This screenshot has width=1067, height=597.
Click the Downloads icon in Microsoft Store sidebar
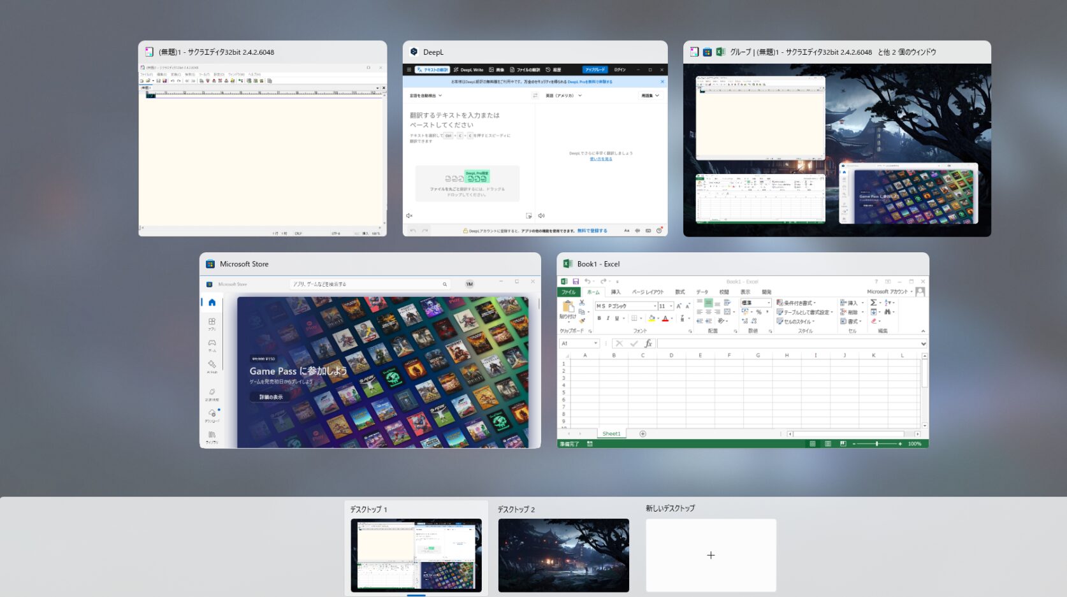tap(212, 414)
